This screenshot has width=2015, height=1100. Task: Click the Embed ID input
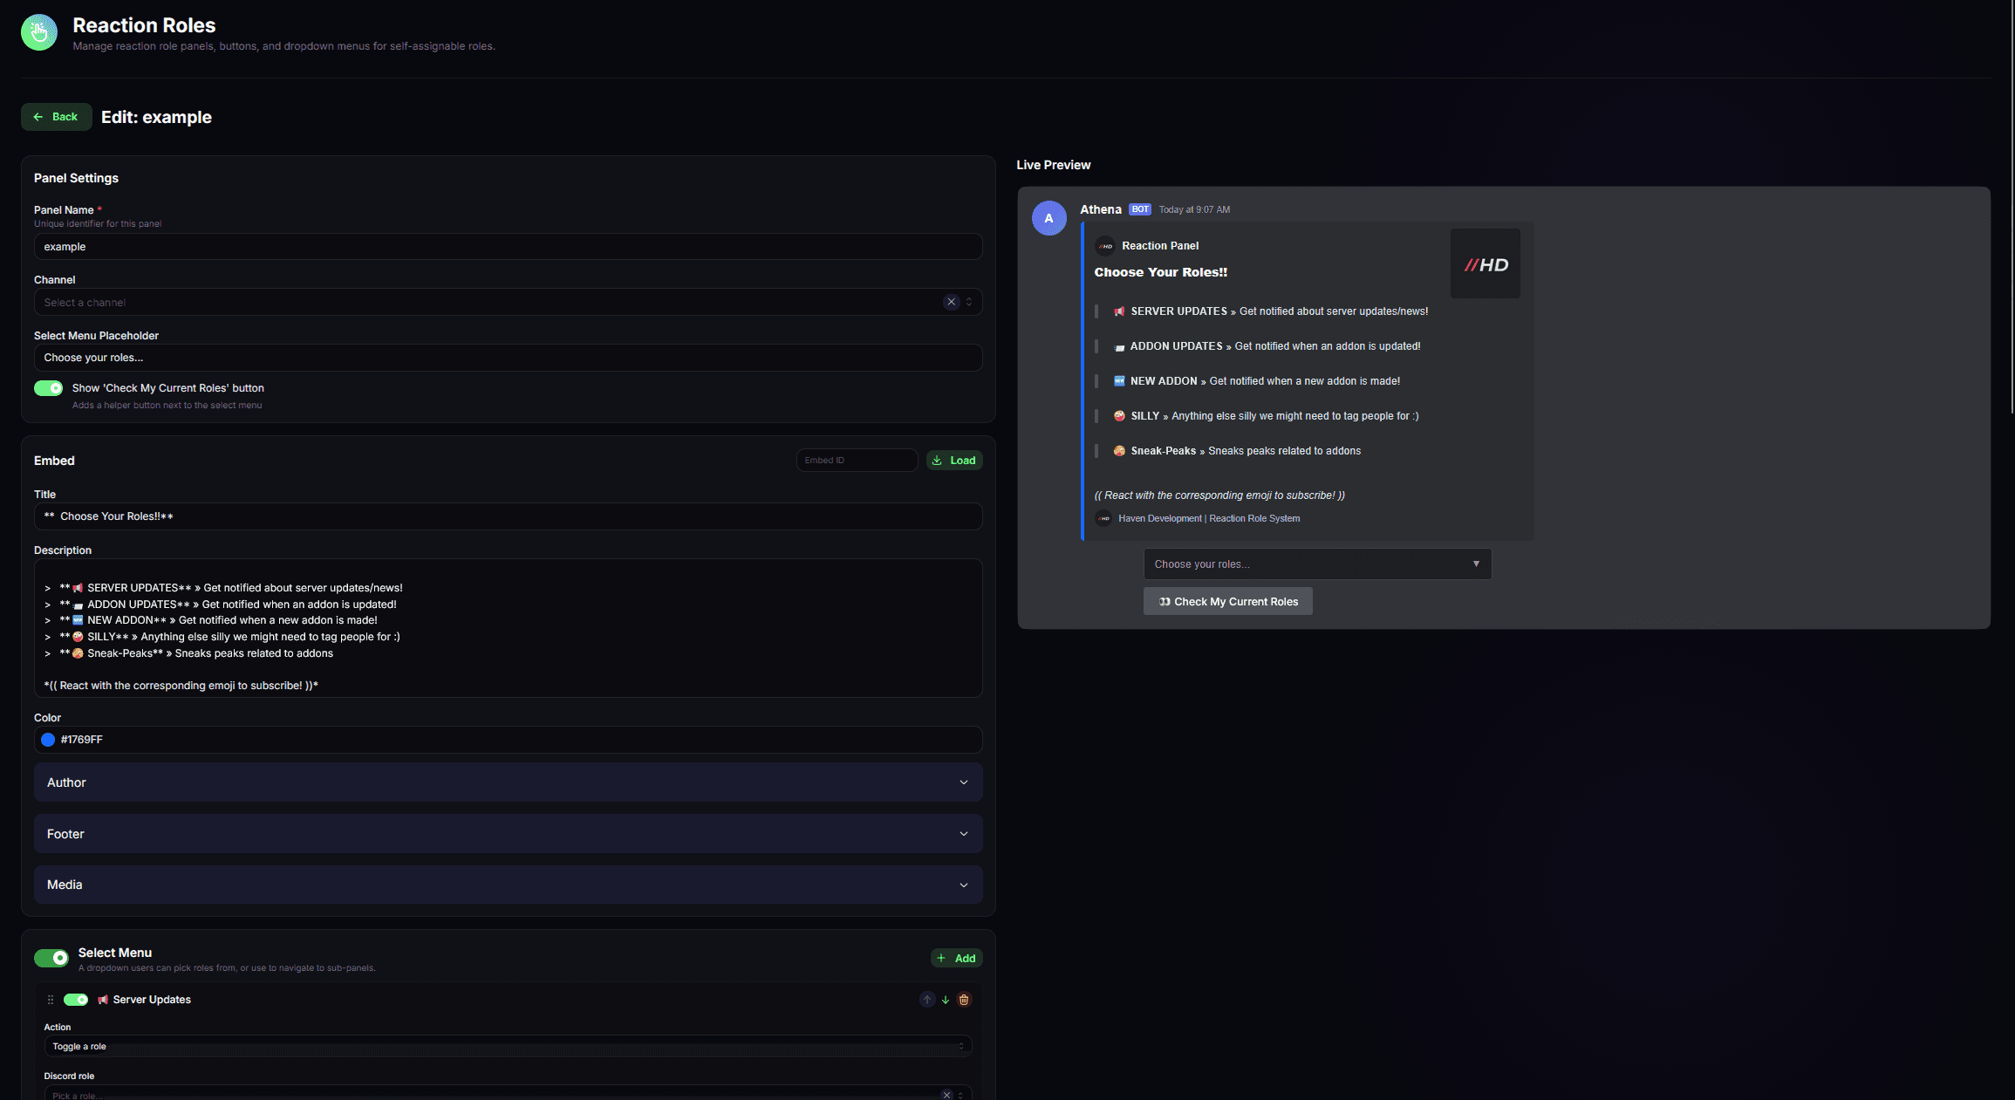click(857, 460)
